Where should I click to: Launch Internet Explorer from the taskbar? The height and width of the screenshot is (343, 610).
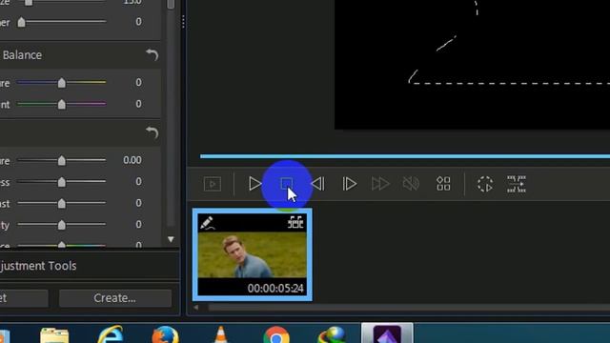click(111, 334)
